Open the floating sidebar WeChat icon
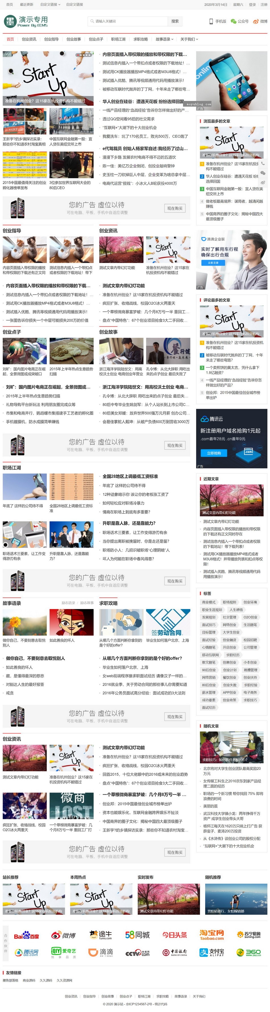 tap(263, 173)
